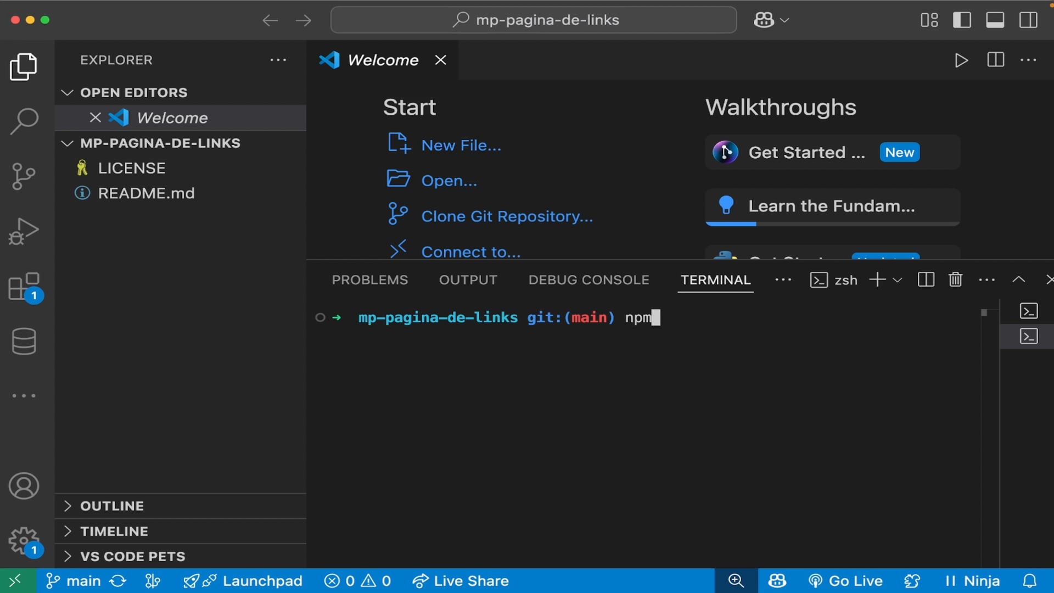Viewport: 1054px width, 593px height.
Task: Click the Clone Git Repository link
Action: [507, 216]
